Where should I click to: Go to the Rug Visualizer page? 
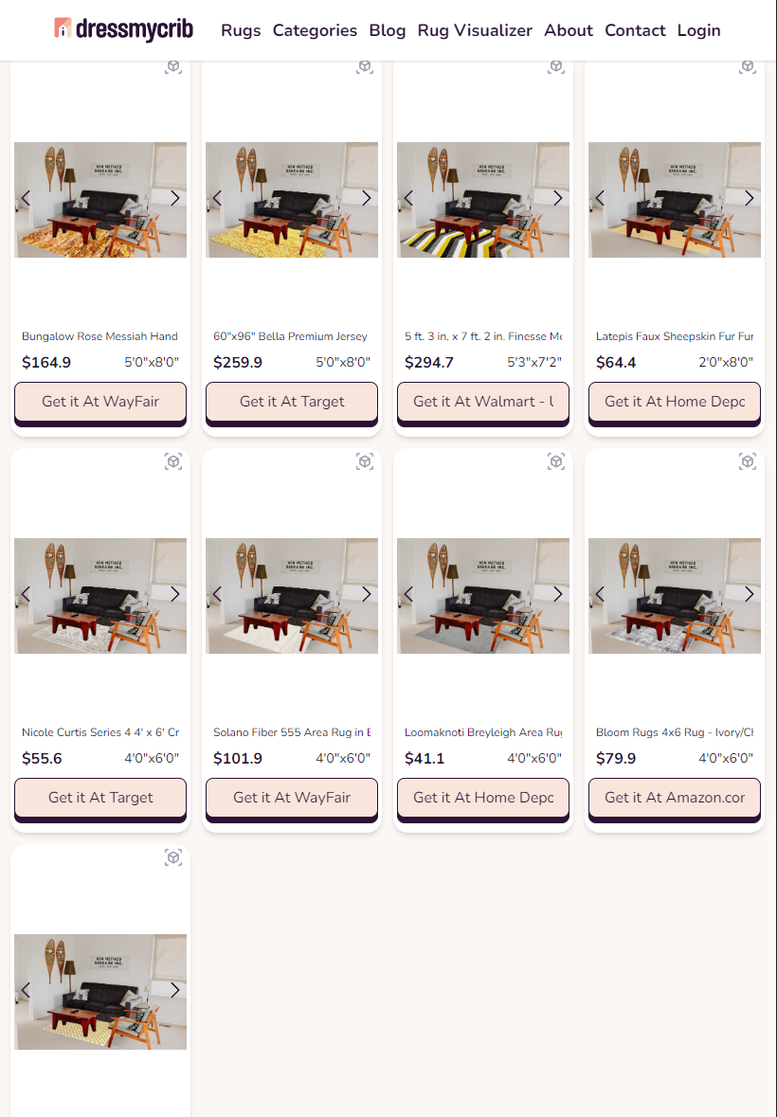tap(475, 30)
